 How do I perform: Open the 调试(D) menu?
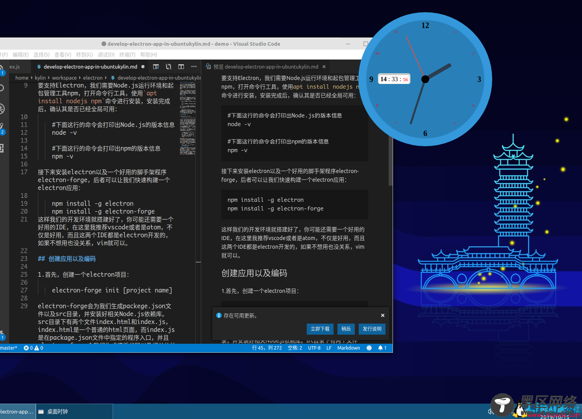106,55
